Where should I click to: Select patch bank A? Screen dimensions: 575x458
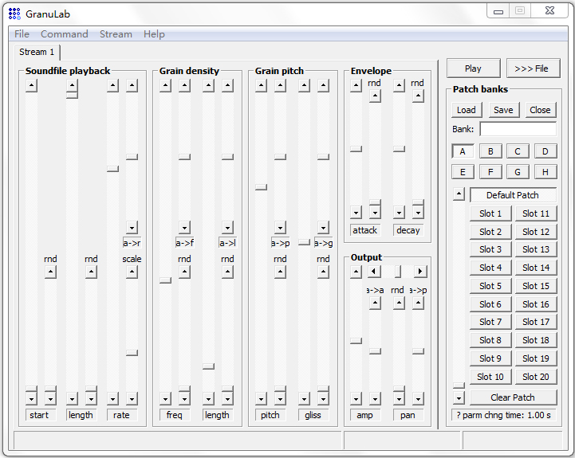tap(463, 151)
